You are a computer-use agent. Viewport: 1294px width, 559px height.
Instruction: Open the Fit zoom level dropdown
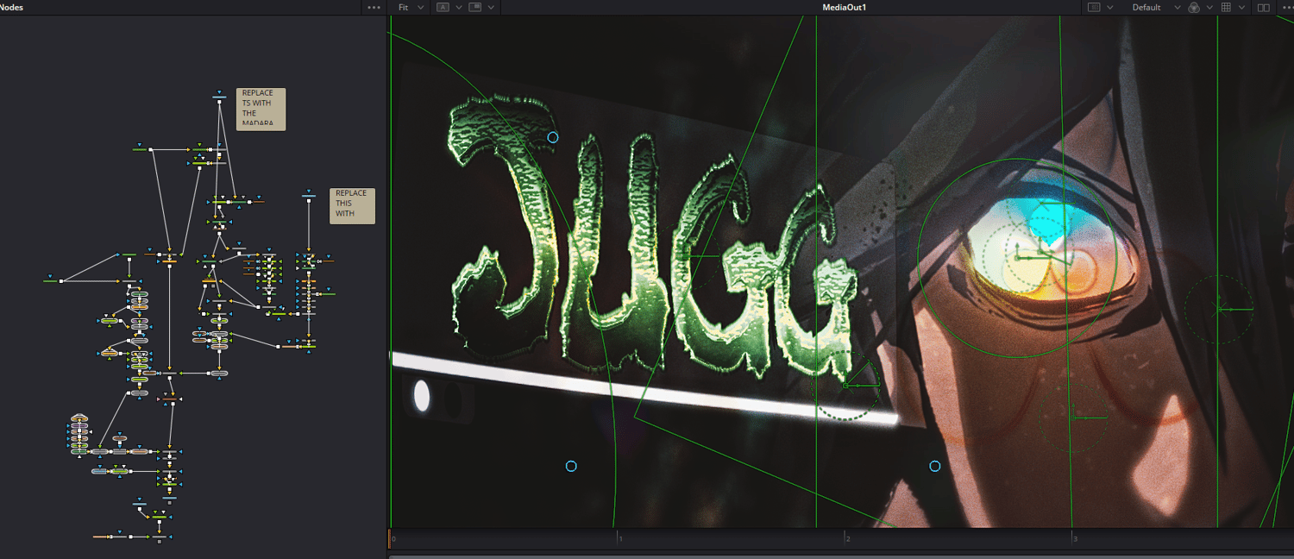(x=411, y=7)
